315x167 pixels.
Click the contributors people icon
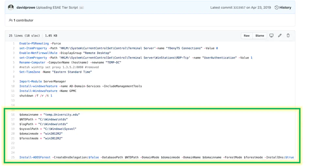(11, 20)
